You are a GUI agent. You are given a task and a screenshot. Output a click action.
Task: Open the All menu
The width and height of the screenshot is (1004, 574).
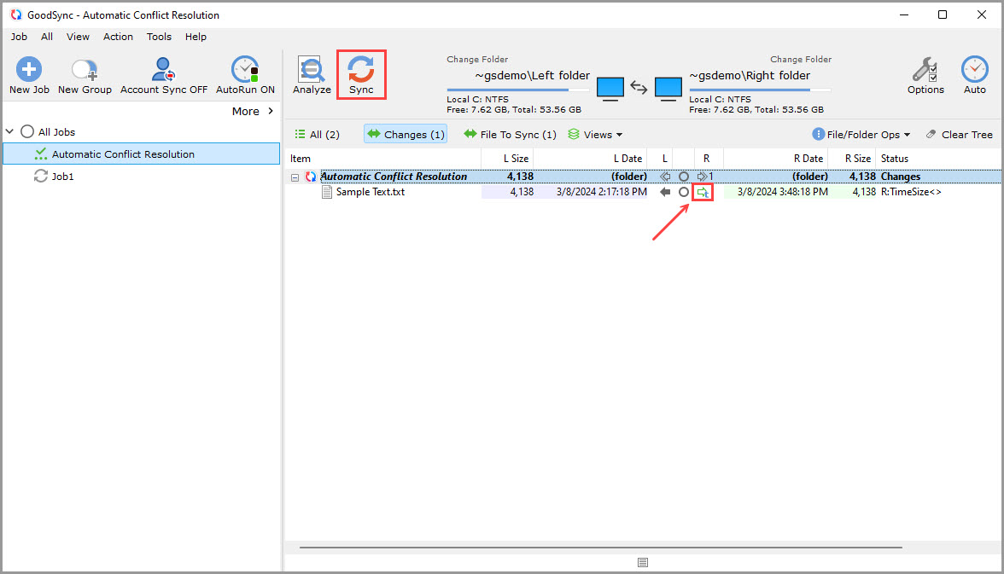[x=47, y=38]
